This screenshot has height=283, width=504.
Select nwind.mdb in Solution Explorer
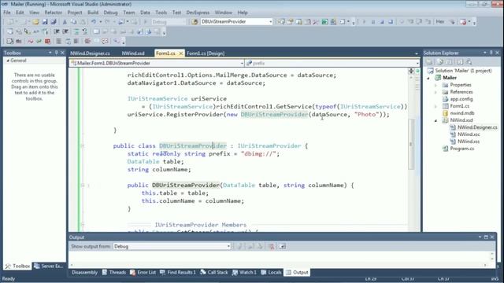tap(462, 113)
